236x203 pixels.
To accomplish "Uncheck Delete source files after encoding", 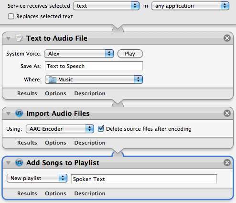I will (x=101, y=129).
